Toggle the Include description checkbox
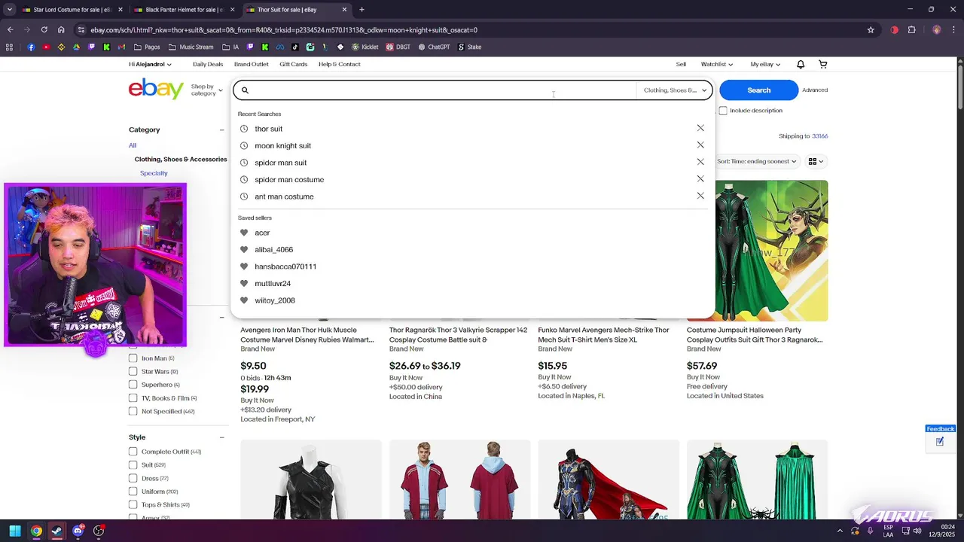This screenshot has width=964, height=542. [723, 111]
